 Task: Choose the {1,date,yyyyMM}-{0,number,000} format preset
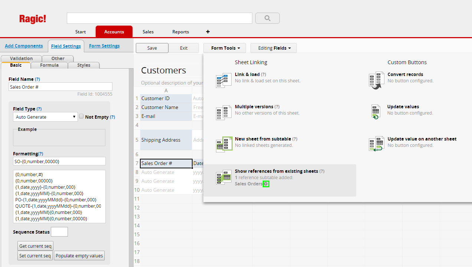[x=49, y=193]
